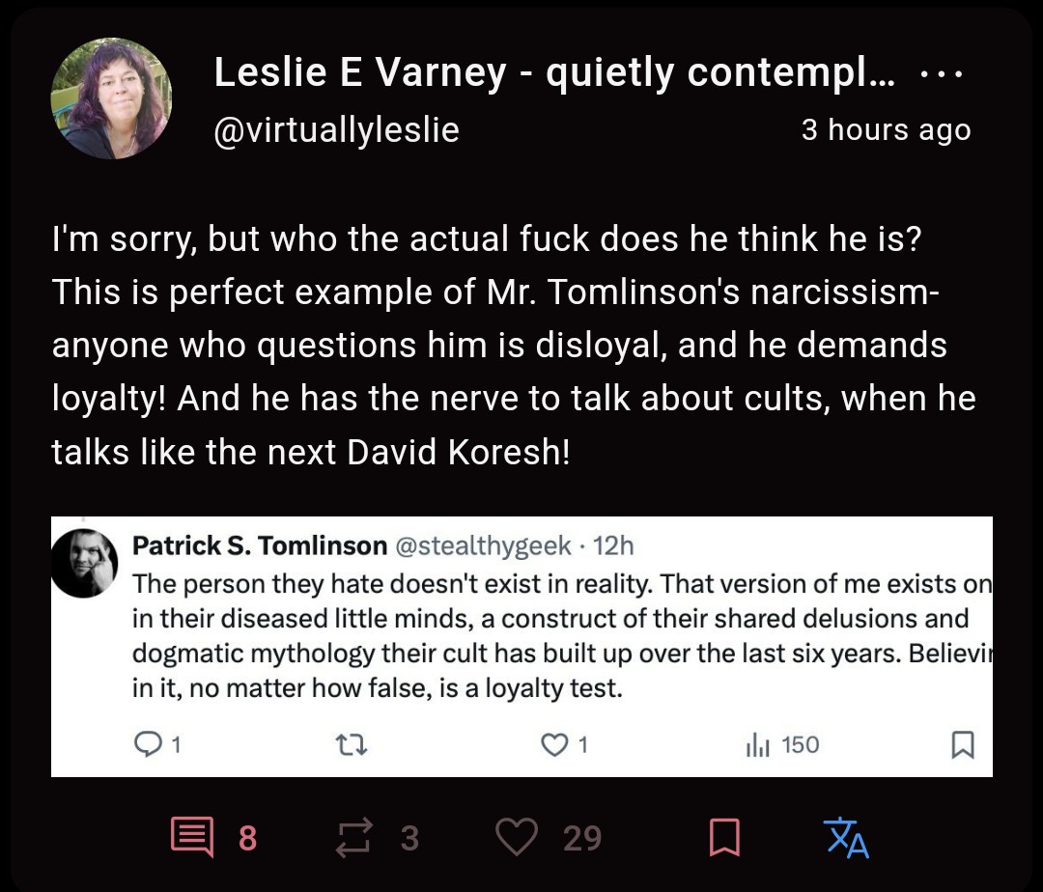Bookmark this post with the red bookmark icon
The image size is (1043, 892).
[724, 838]
